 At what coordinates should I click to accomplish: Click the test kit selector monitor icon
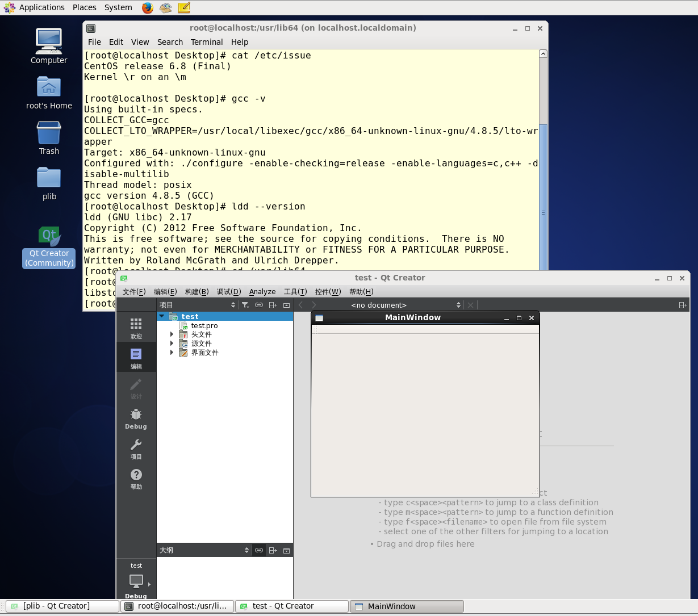[136, 581]
